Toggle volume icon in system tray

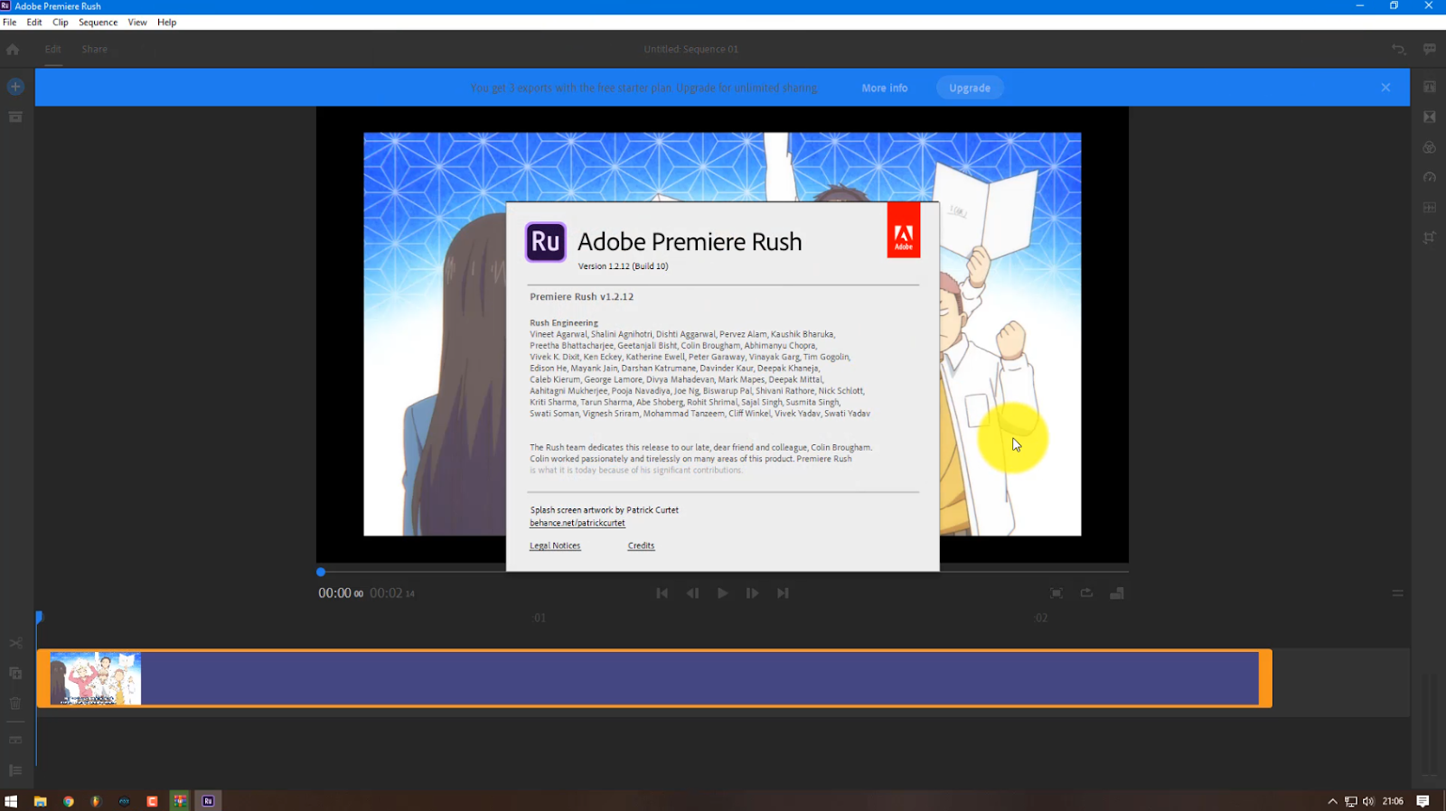point(1368,801)
